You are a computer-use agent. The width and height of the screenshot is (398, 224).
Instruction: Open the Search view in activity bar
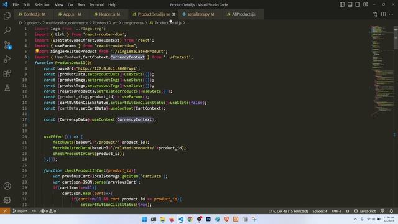pyautogui.click(x=7, y=30)
